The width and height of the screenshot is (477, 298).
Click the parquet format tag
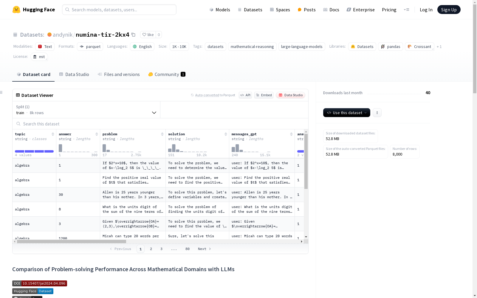(x=90, y=46)
